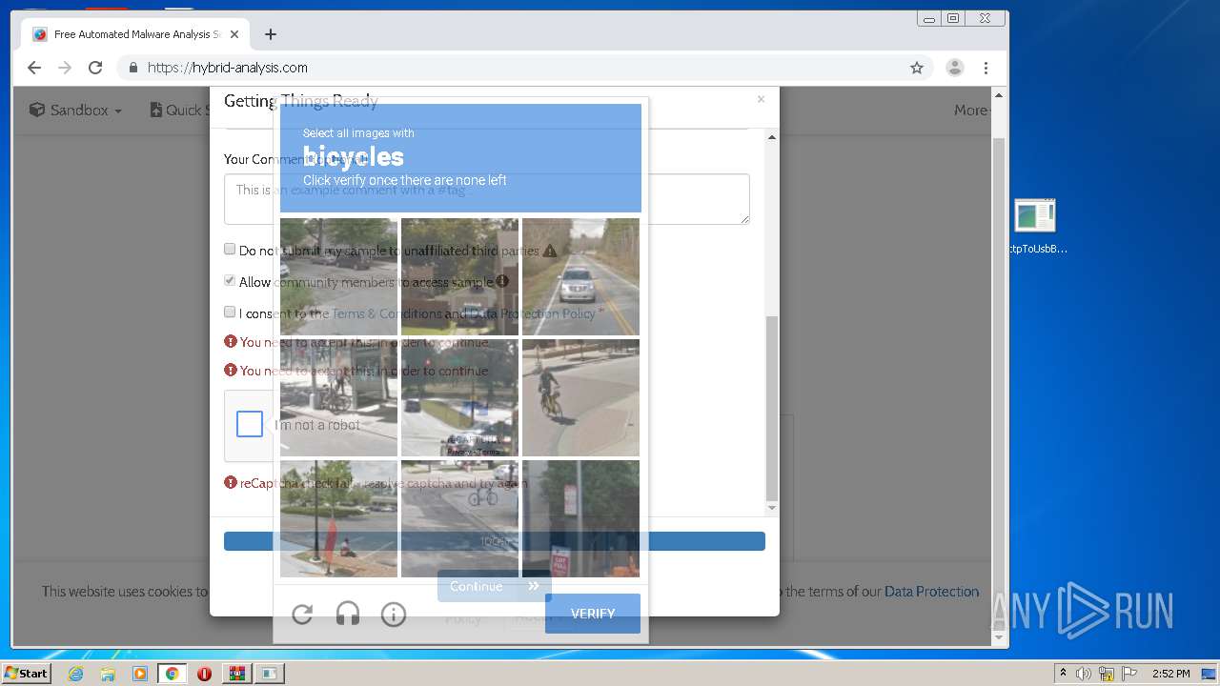Open Windows Media Player from the taskbar
The image size is (1220, 686).
pos(140,674)
